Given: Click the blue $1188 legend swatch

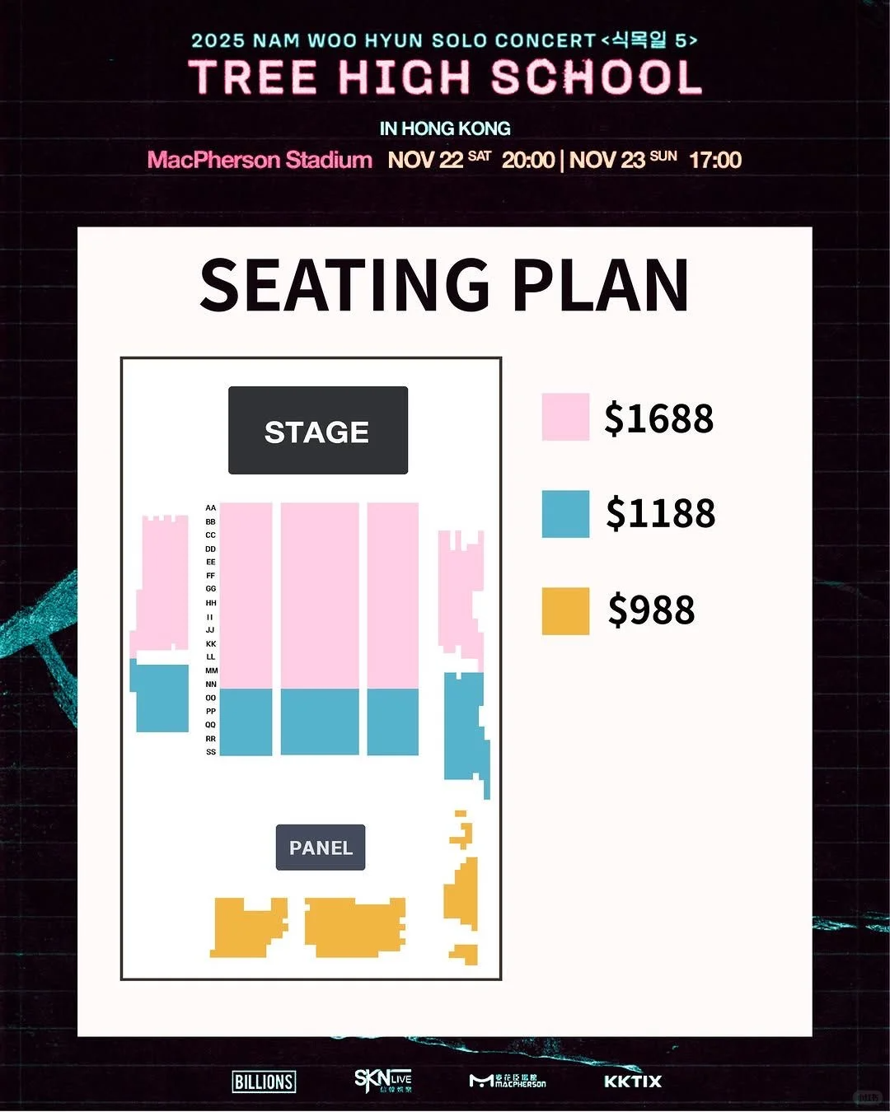Looking at the screenshot, I should [565, 514].
